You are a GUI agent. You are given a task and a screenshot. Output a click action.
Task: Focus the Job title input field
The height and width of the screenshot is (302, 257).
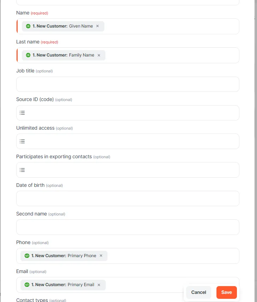point(128,84)
